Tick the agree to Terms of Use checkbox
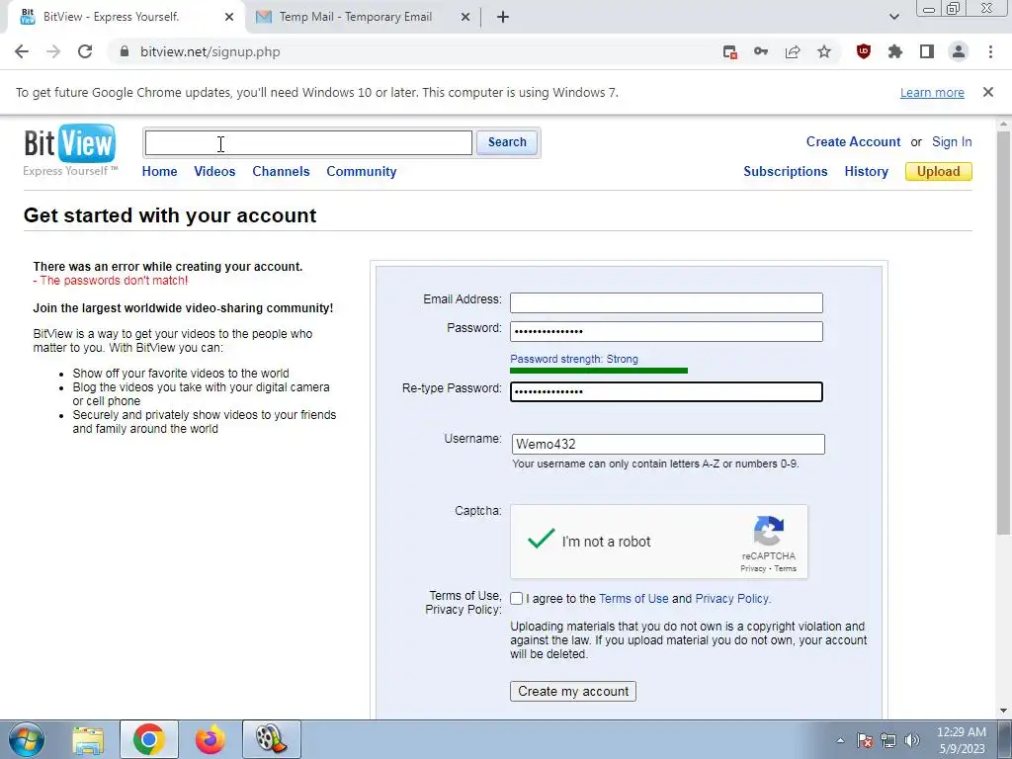The height and width of the screenshot is (759, 1012). [x=516, y=598]
